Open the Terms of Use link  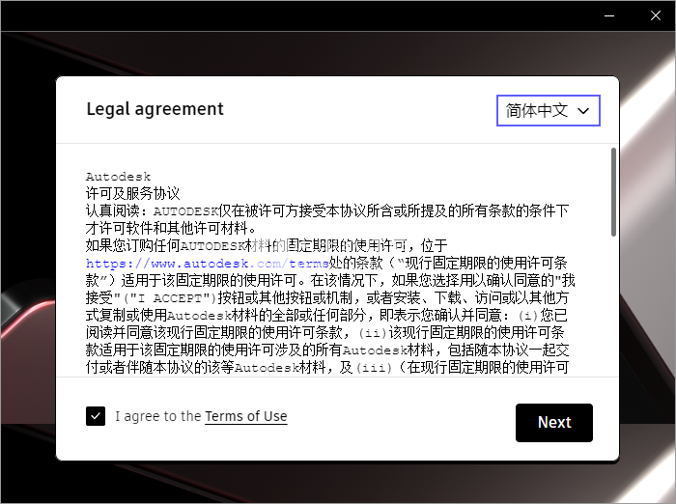pyautogui.click(x=245, y=416)
